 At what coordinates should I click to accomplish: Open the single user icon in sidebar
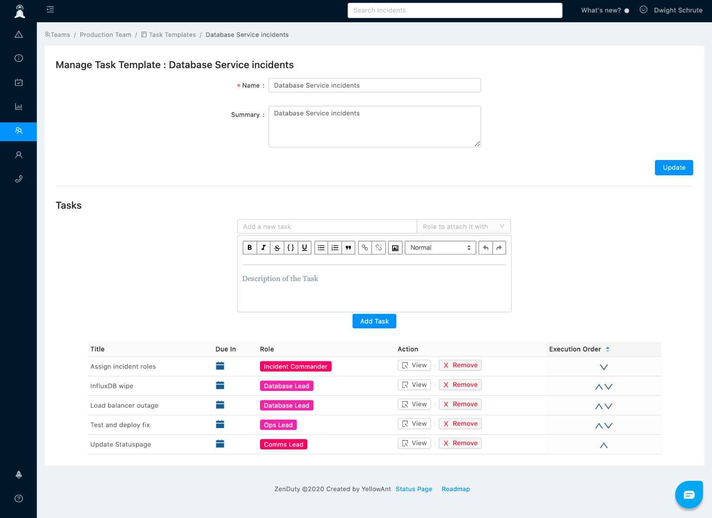click(19, 155)
